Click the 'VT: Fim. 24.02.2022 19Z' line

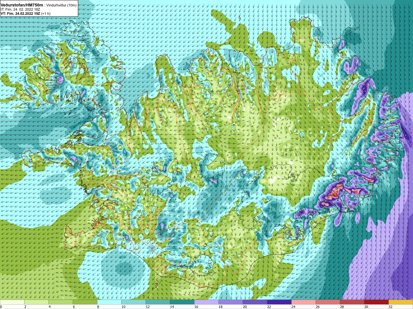click(x=20, y=14)
